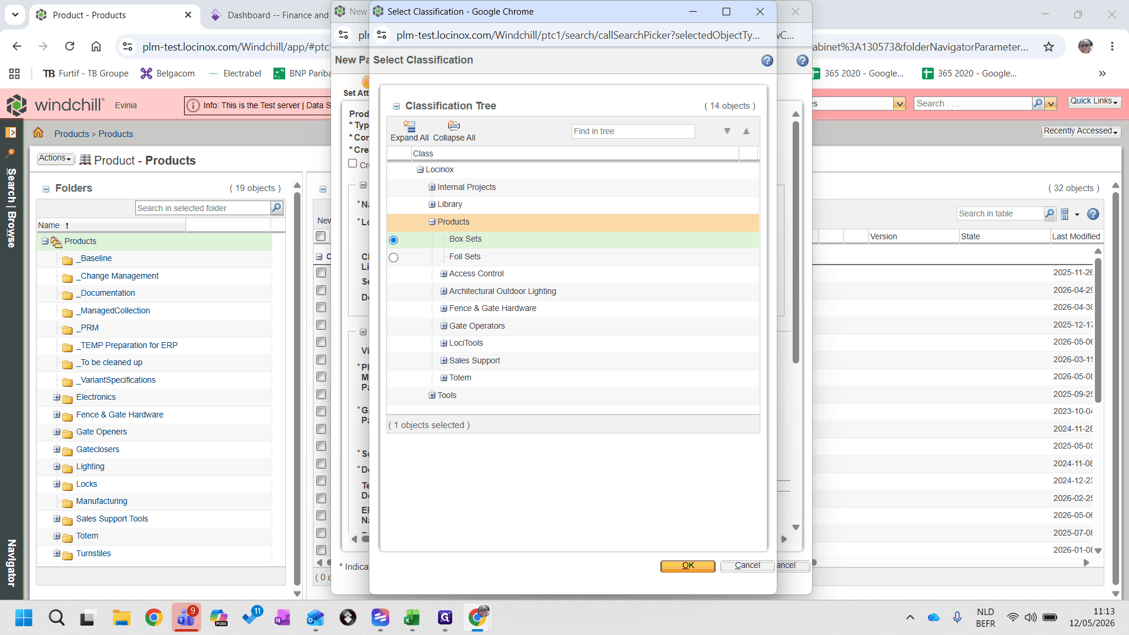The height and width of the screenshot is (635, 1129).
Task: Reload the Product - Products page
Action: [69, 46]
